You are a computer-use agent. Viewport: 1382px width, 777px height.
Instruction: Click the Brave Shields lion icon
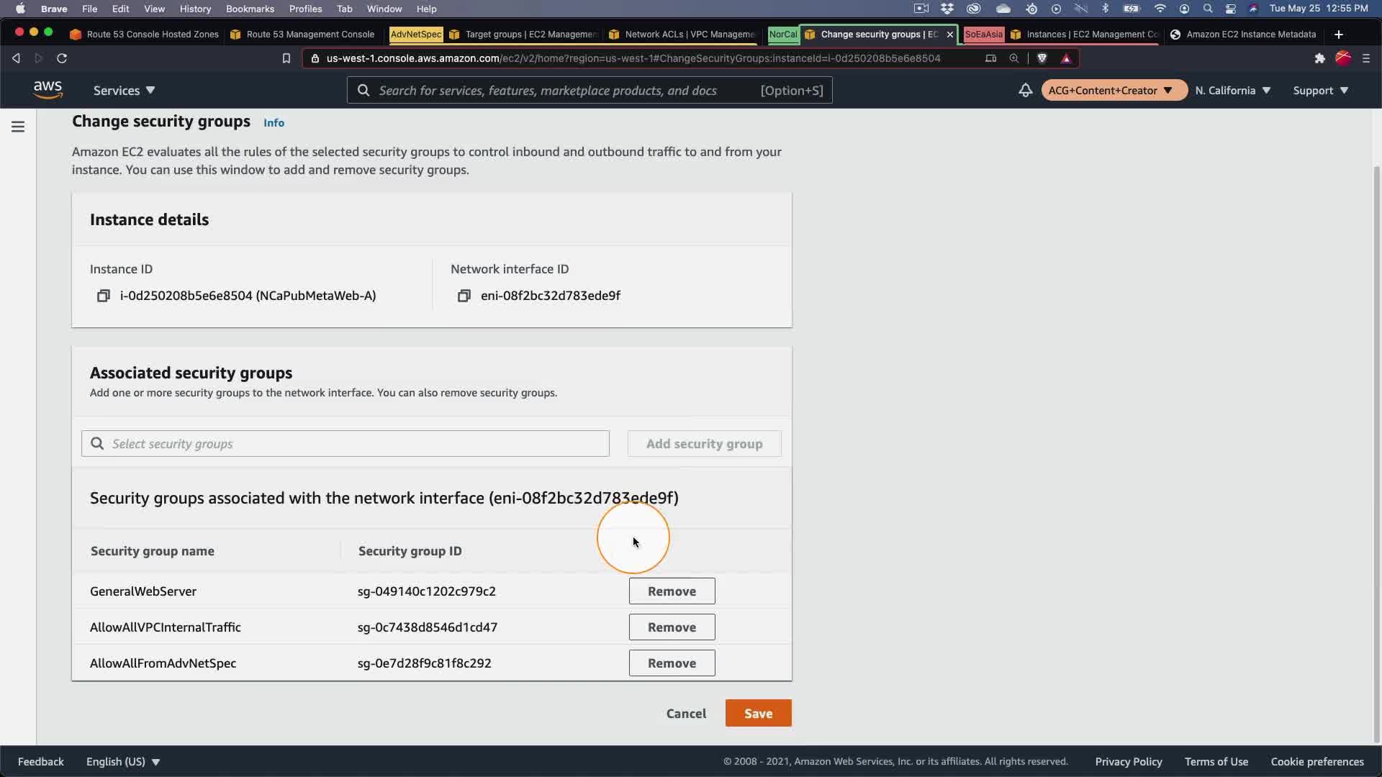(x=1042, y=58)
